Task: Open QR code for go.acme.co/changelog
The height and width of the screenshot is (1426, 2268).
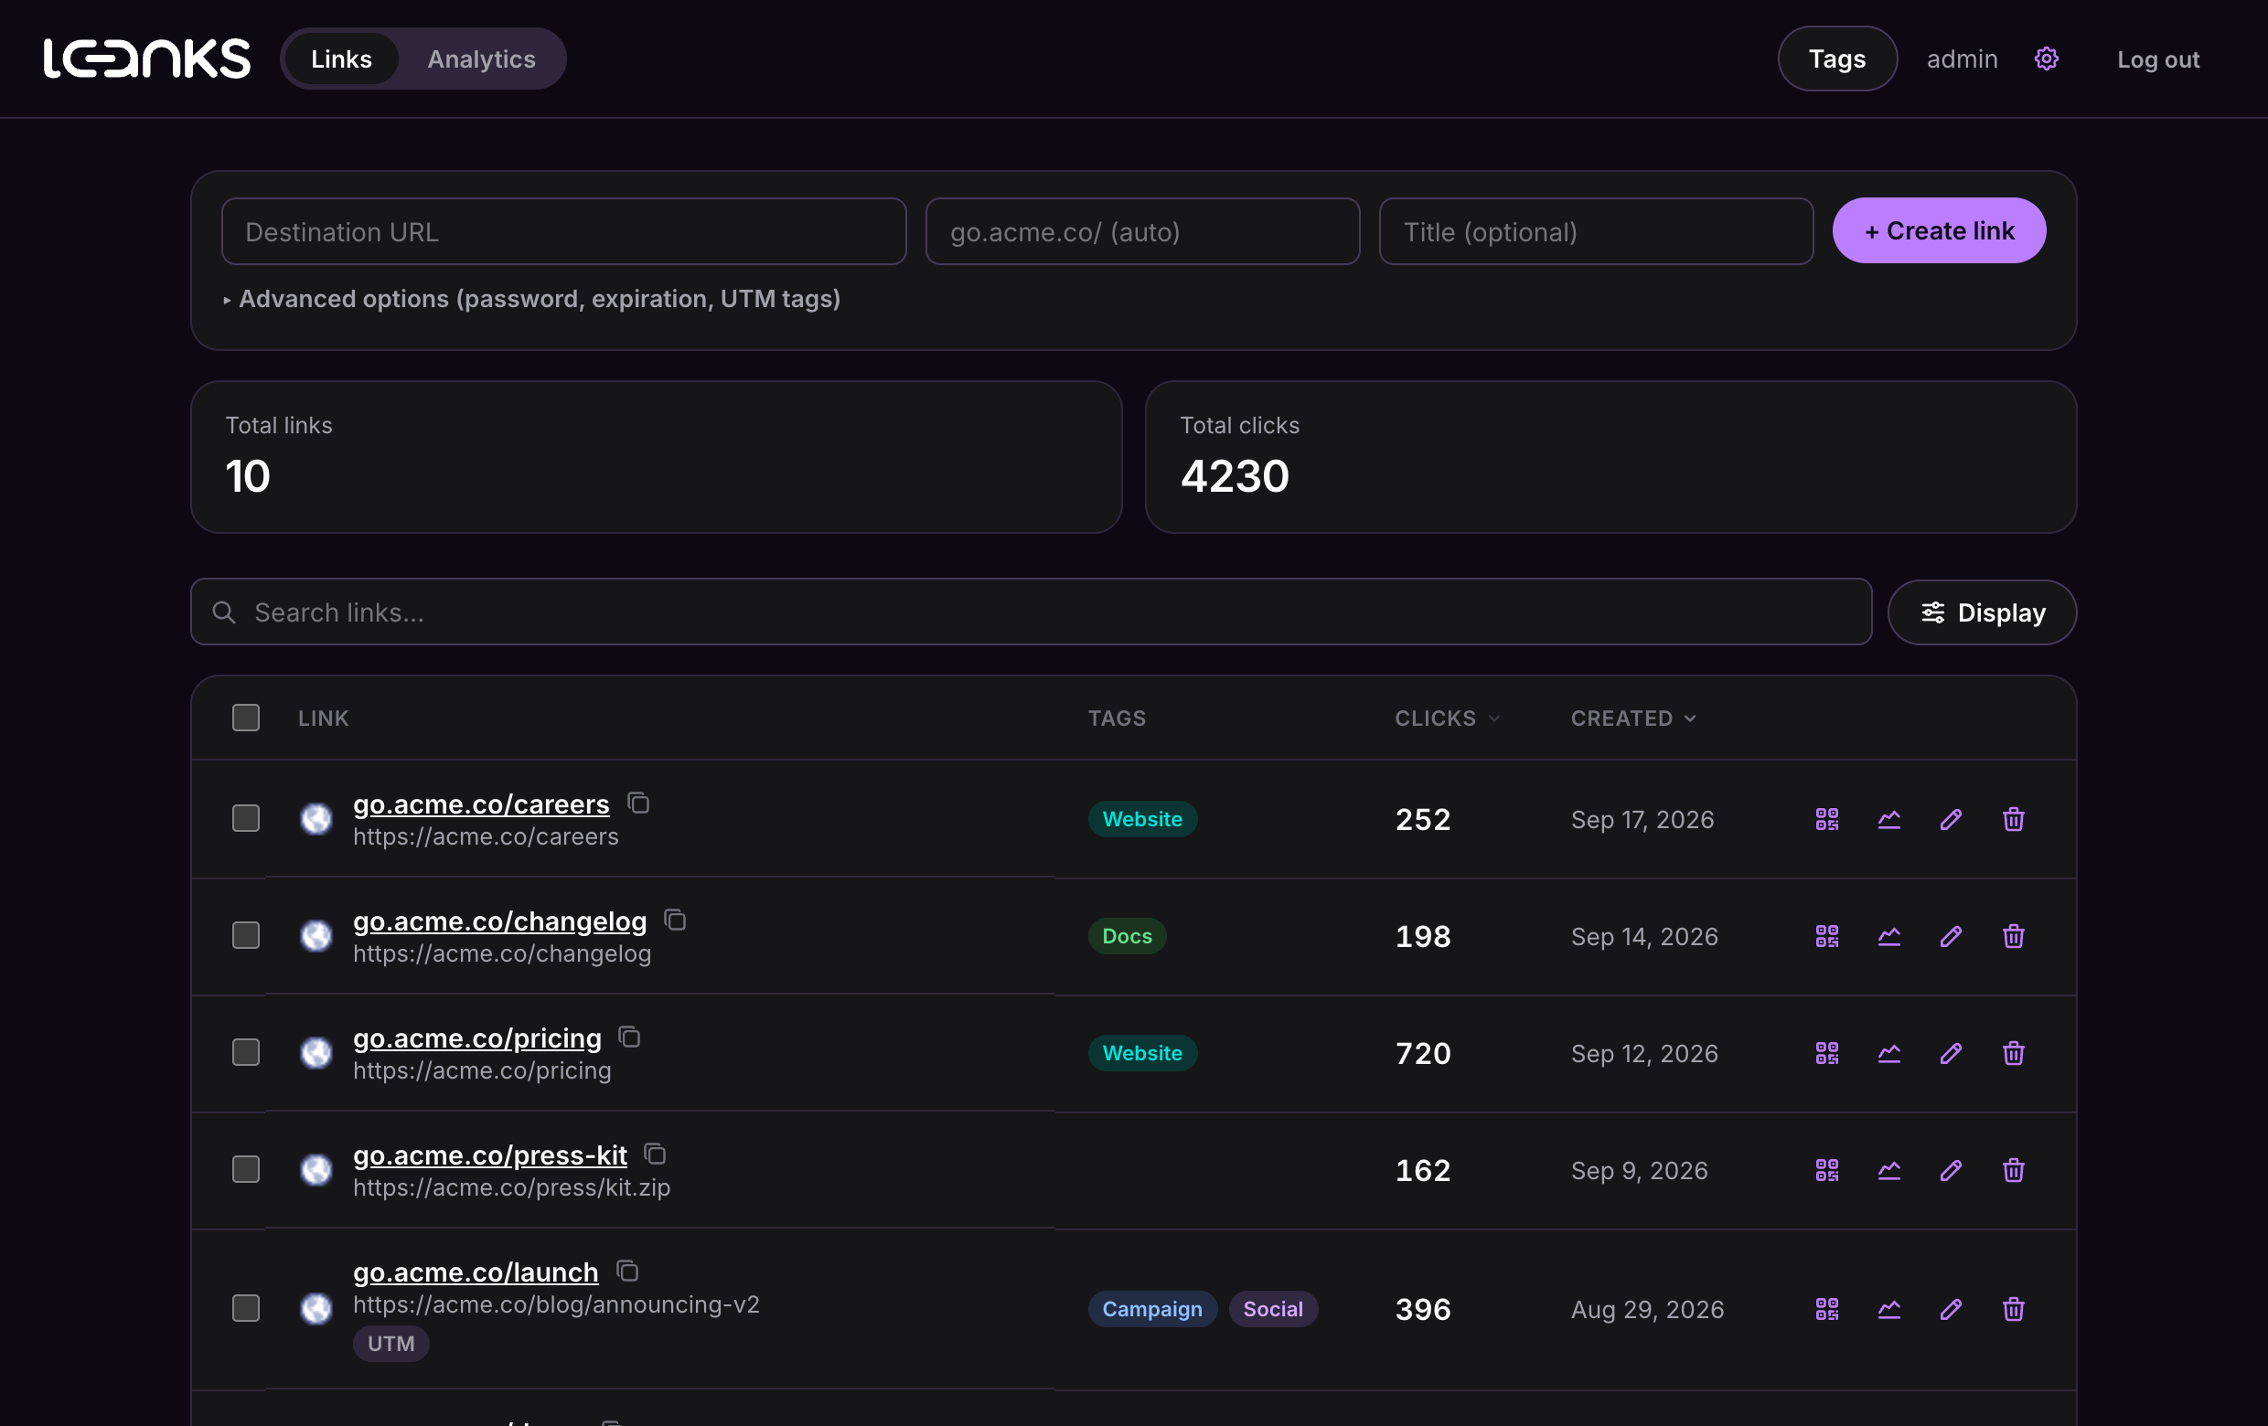Action: click(x=1826, y=936)
